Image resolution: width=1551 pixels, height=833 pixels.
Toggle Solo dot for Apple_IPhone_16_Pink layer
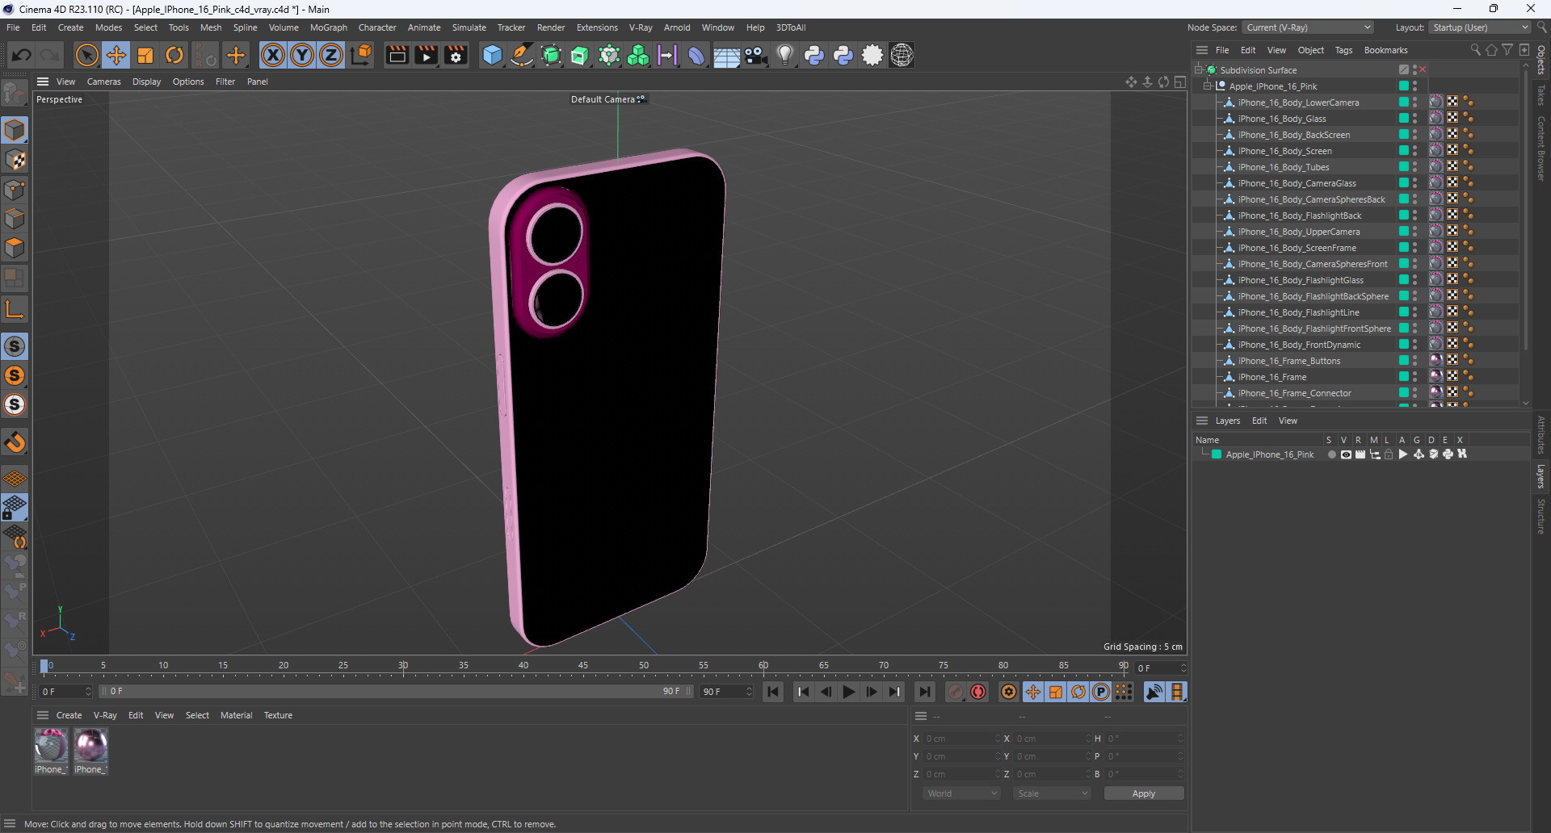[x=1331, y=454]
